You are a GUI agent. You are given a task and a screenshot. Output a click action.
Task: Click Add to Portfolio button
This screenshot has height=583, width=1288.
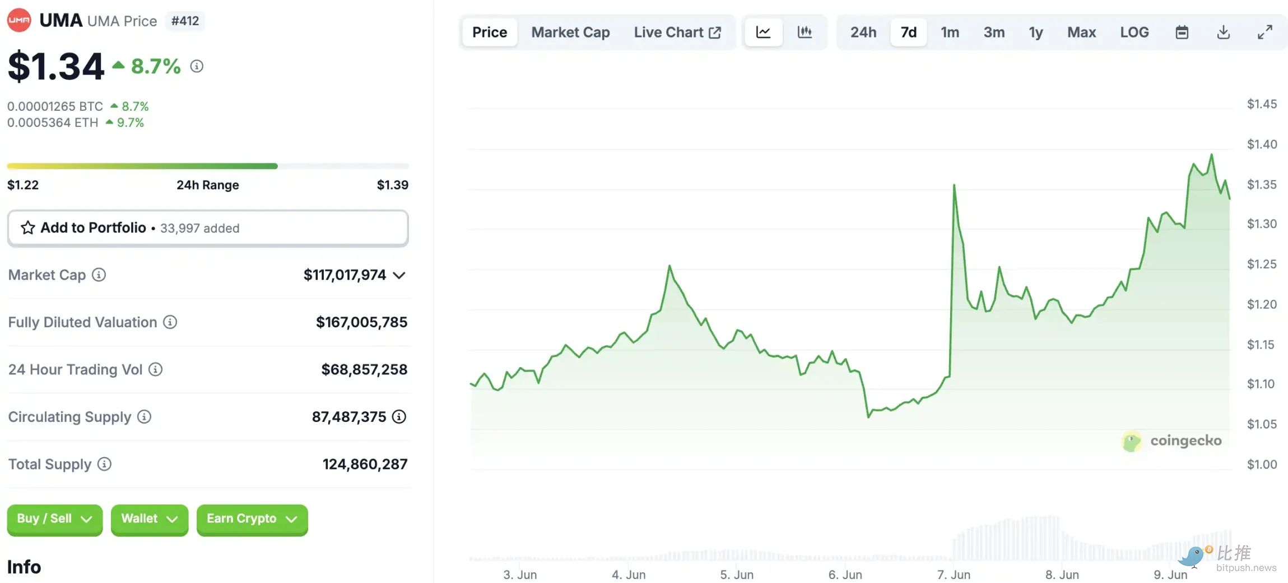(207, 228)
